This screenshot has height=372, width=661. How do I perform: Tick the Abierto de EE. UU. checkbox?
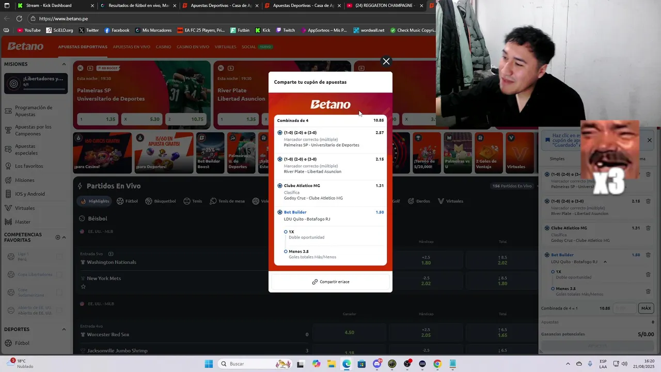[59, 311]
